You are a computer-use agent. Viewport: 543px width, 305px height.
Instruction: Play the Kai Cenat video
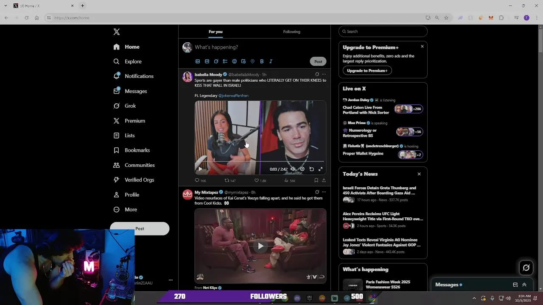(x=260, y=246)
